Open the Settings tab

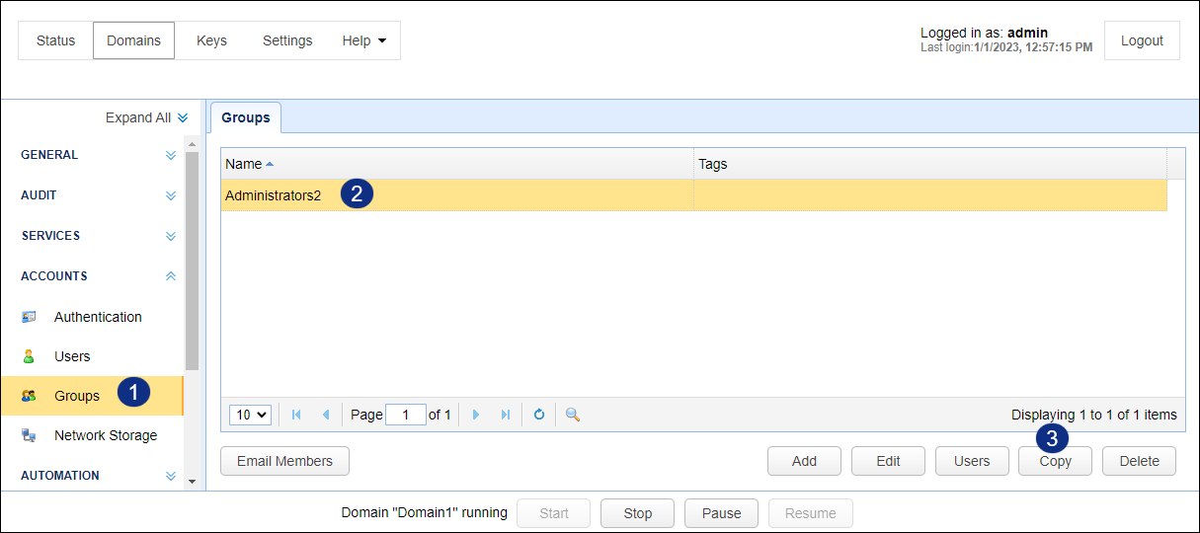(287, 40)
